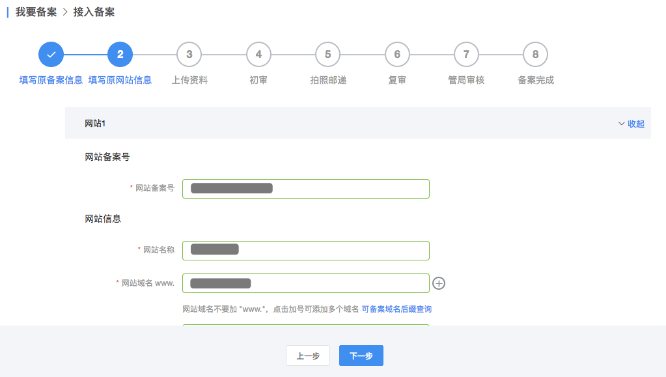
Task: Click the 网站1 section header bar
Action: (x=326, y=124)
